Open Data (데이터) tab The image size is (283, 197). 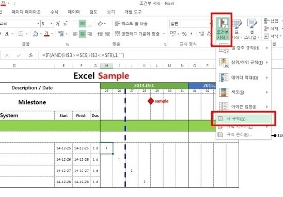coord(74,12)
